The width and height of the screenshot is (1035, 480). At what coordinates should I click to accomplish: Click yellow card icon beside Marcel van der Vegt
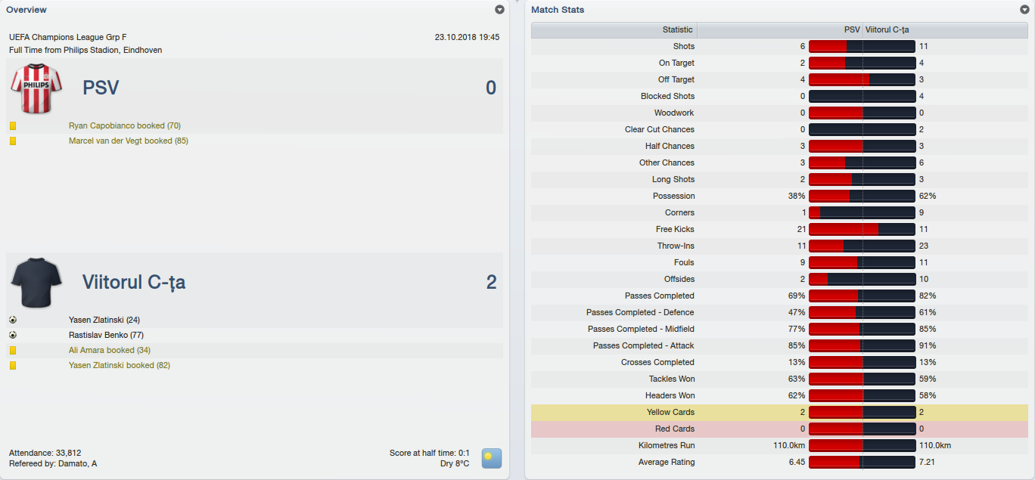(x=13, y=141)
